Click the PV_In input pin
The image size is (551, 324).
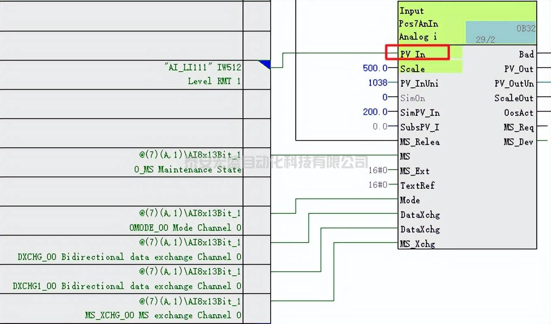[413, 54]
